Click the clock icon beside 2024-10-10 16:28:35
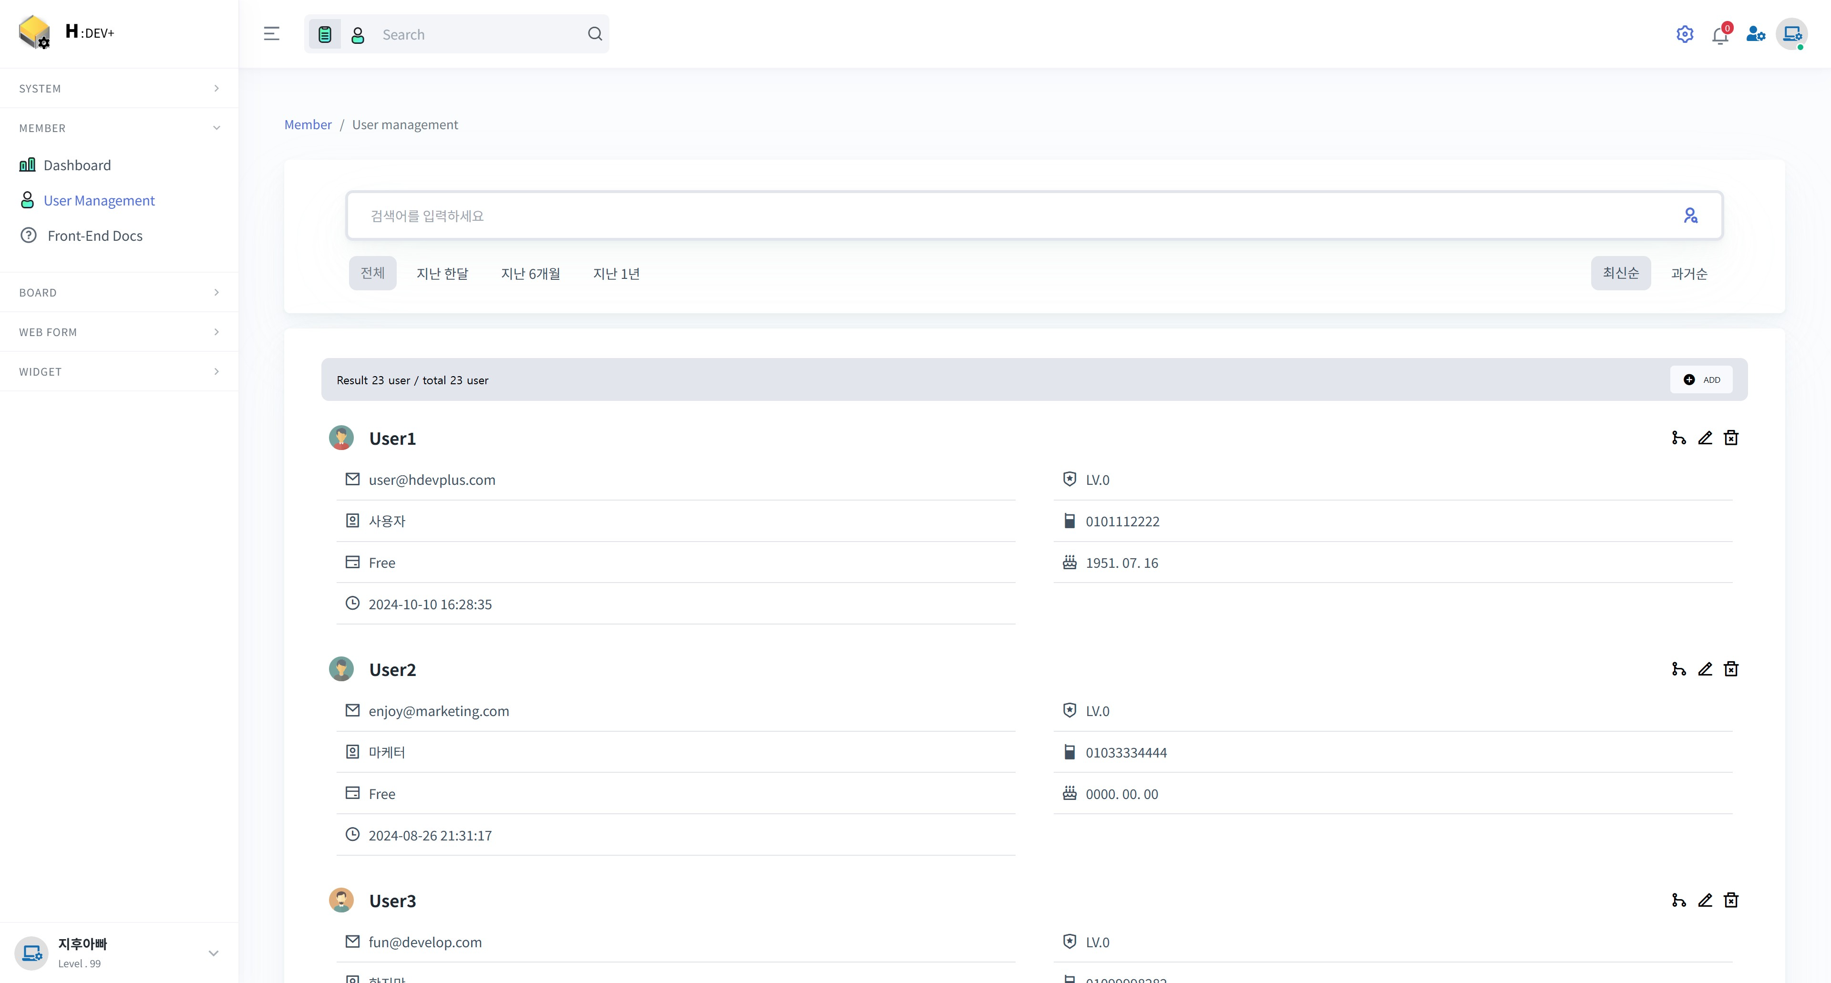This screenshot has width=1831, height=983. click(352, 604)
